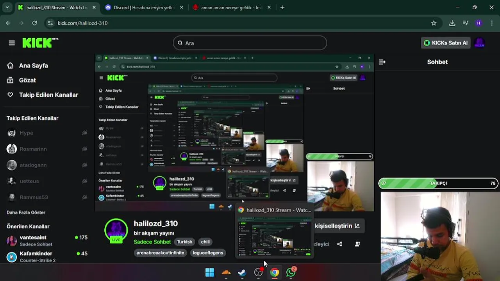
Task: Open Chrome downloads icon
Action: tap(452, 23)
